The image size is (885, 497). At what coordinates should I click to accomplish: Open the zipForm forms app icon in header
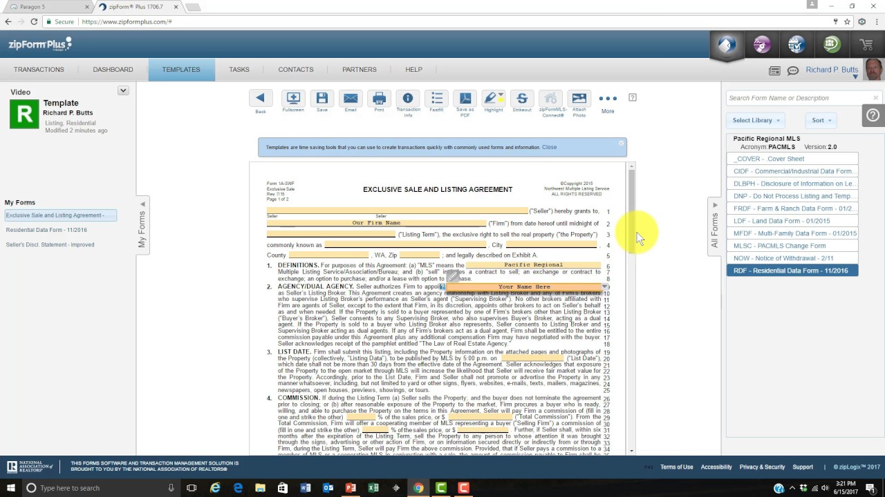point(727,44)
